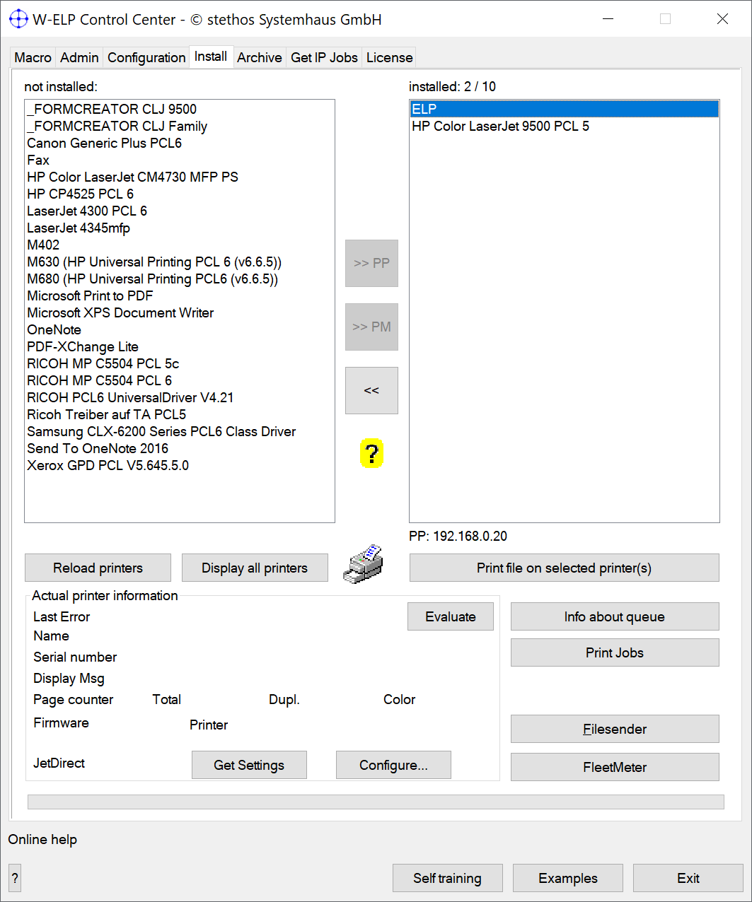752x902 pixels.
Task: Click the >> PM install button
Action: pyautogui.click(x=371, y=327)
